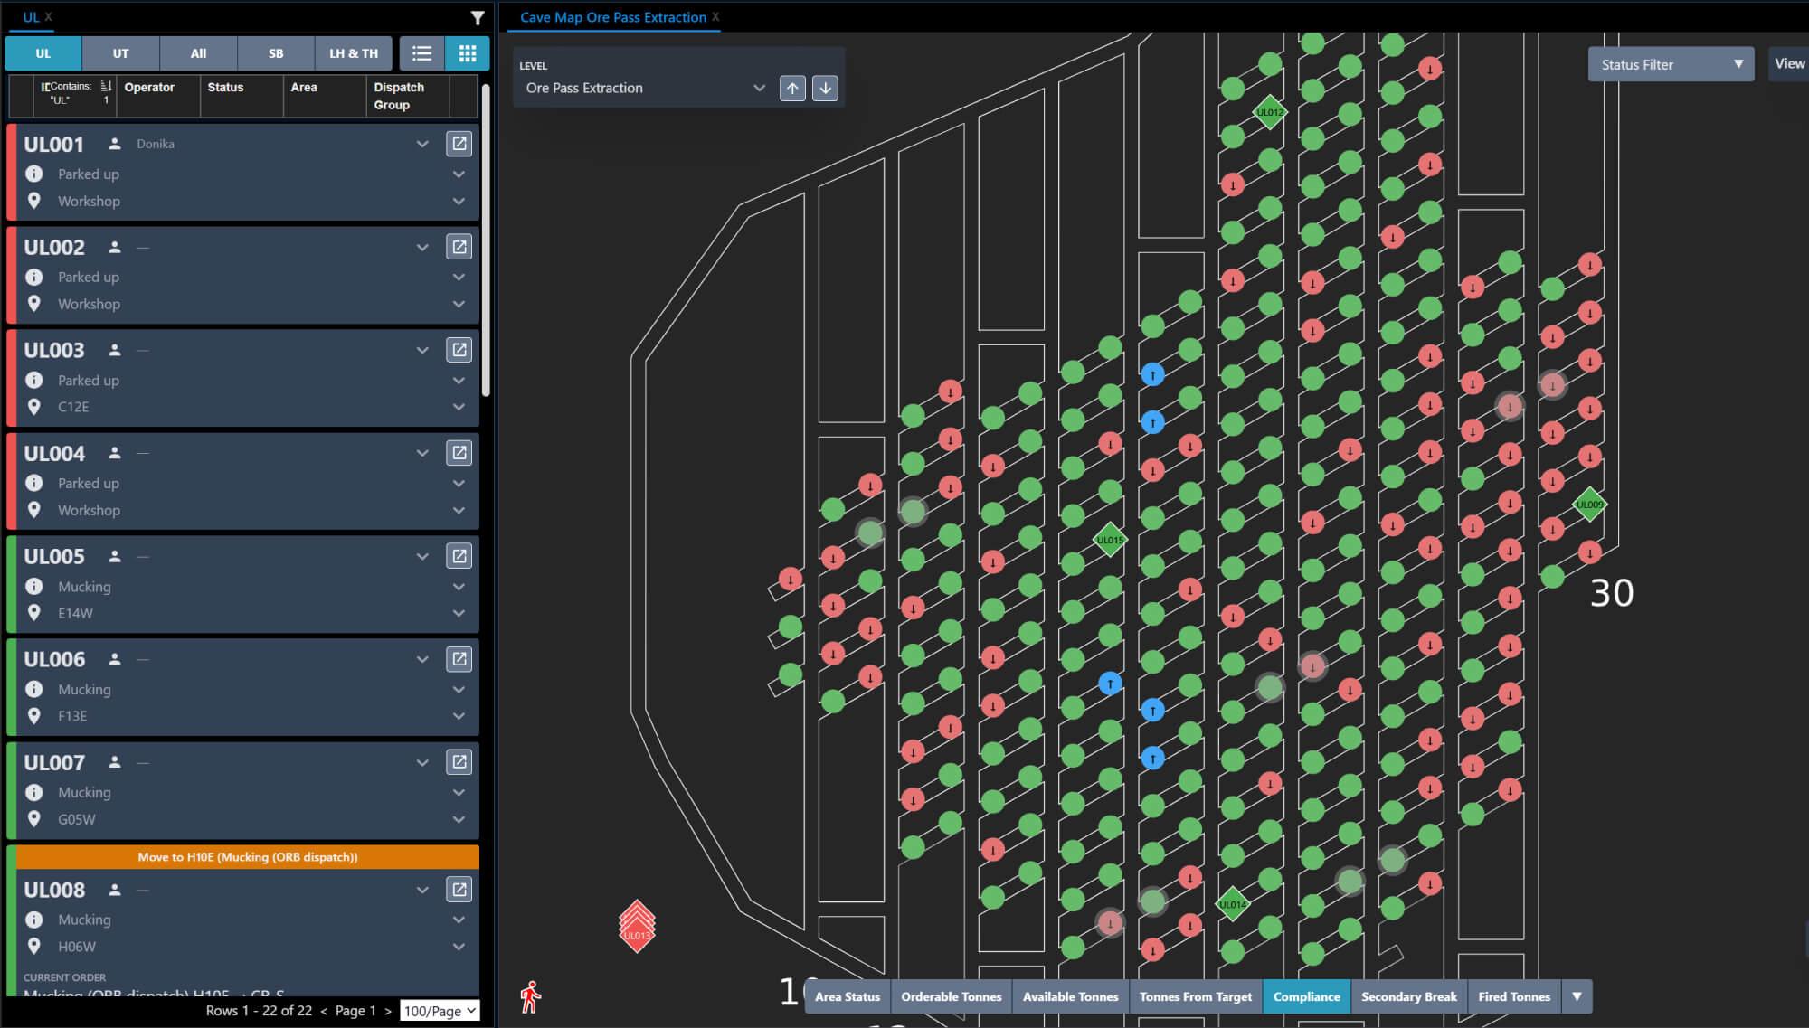Enable UL003 location details view

(x=457, y=407)
